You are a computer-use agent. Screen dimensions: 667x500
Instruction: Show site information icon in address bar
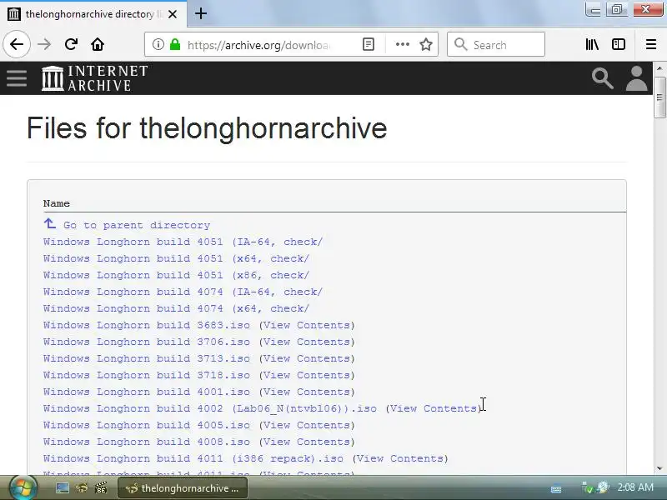(158, 44)
